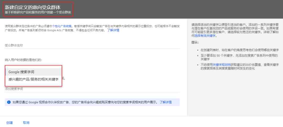Click the 添加搜索字词 input field
283x127 pixels.
tap(92, 89)
